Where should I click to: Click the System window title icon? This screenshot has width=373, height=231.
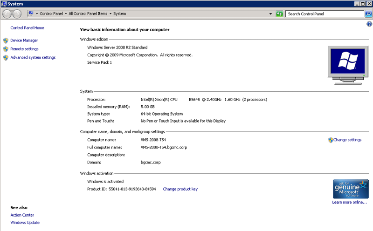4,4
